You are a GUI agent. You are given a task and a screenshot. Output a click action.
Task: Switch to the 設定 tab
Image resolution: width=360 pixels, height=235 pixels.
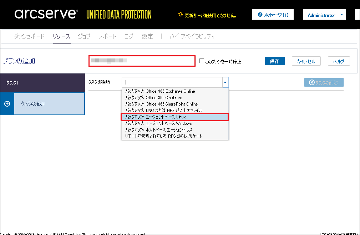pyautogui.click(x=147, y=36)
